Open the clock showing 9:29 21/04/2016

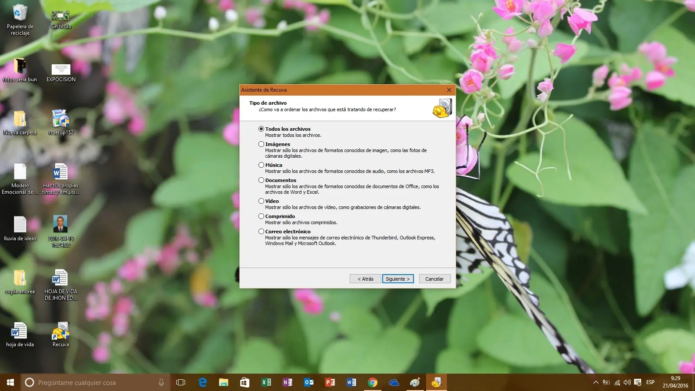675,382
